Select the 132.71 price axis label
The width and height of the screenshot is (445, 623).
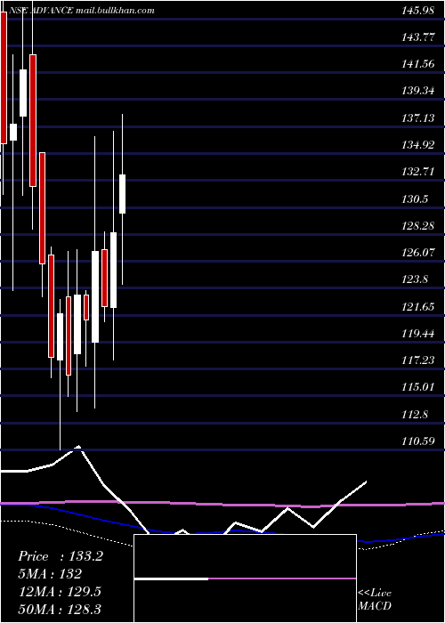coord(417,172)
